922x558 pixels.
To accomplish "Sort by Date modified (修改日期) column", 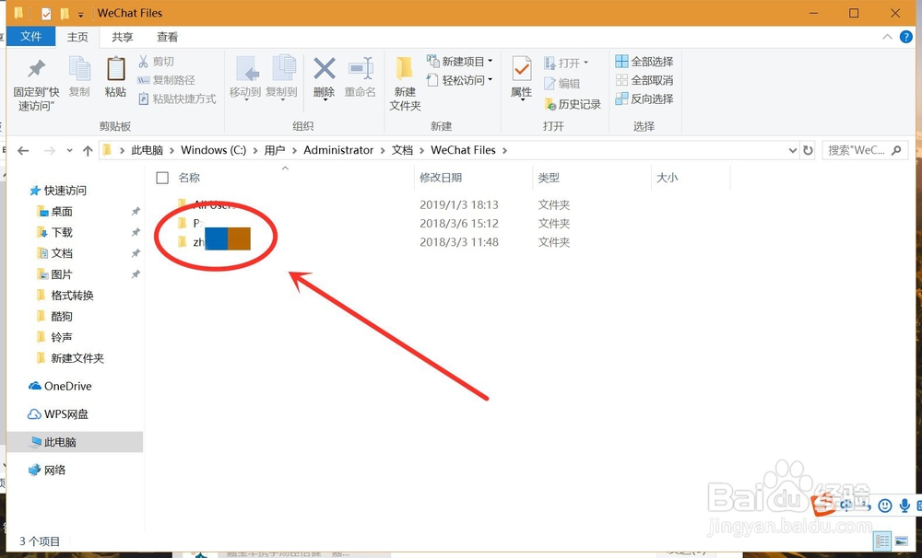I will pyautogui.click(x=441, y=178).
